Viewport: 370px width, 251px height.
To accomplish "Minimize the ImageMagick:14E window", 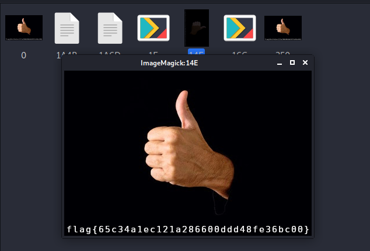I will pyautogui.click(x=280, y=63).
